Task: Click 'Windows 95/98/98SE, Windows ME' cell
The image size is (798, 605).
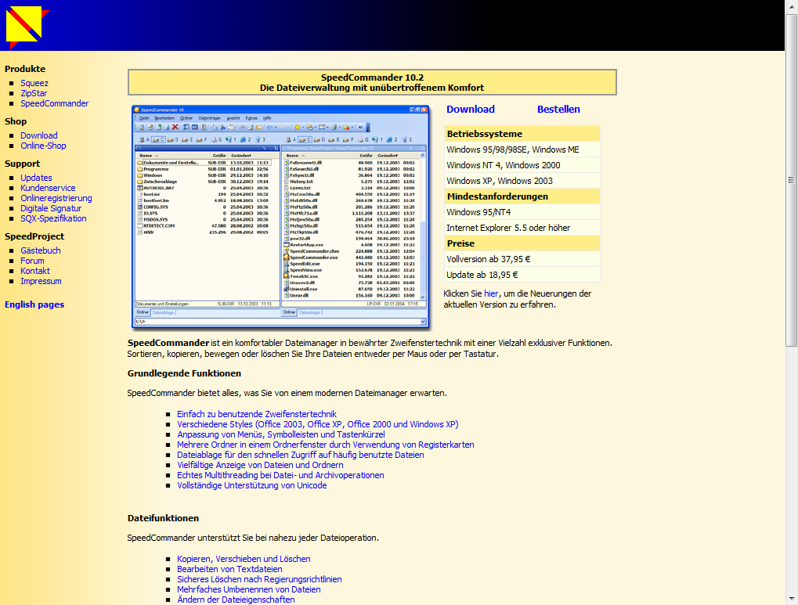Action: coord(522,149)
